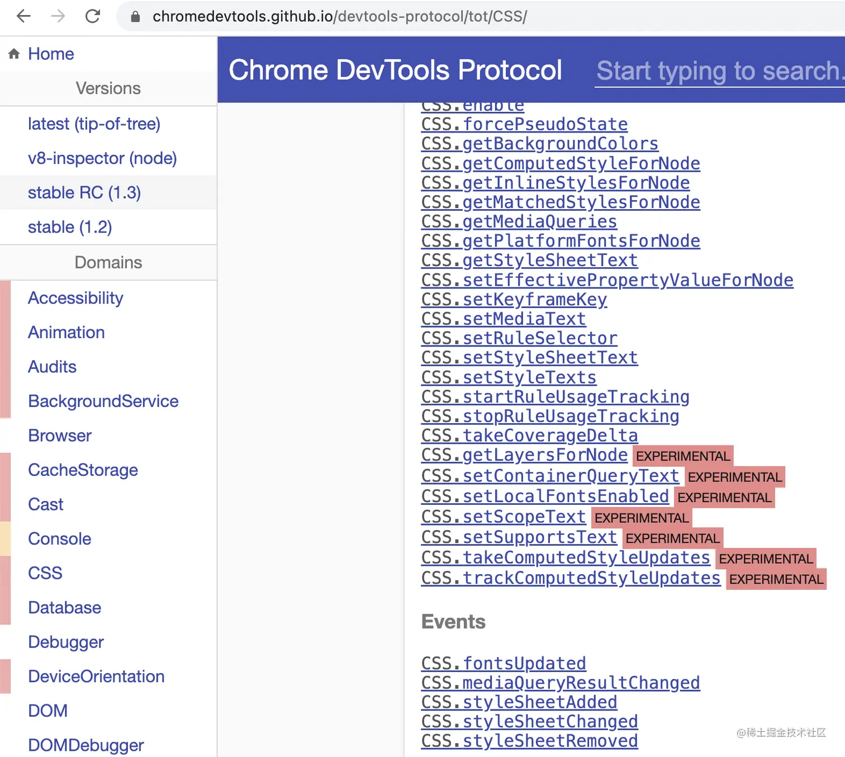
Task: Click EXPERIMENTAL badge beside CSS.getLayersForNode
Action: point(683,456)
